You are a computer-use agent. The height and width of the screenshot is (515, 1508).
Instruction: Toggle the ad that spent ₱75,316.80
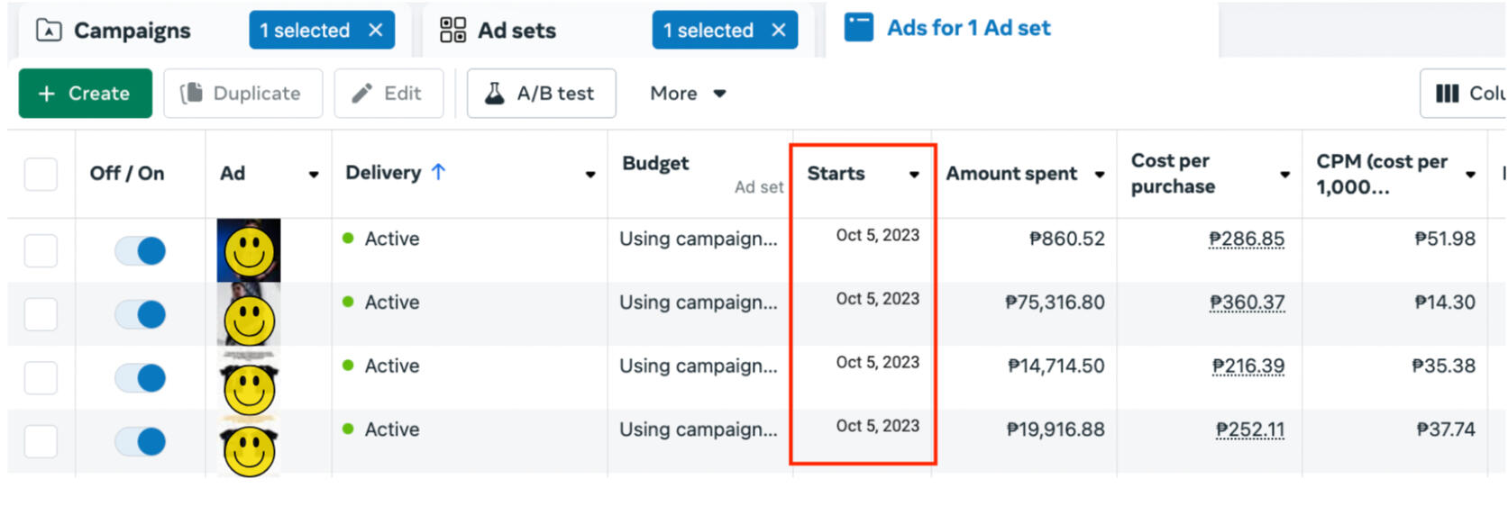click(141, 314)
